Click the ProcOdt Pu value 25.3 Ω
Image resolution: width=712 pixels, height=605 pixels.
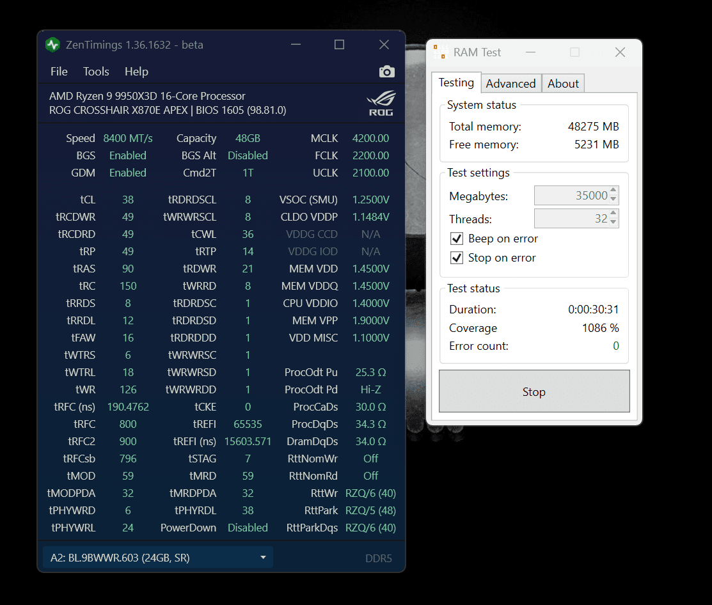370,372
